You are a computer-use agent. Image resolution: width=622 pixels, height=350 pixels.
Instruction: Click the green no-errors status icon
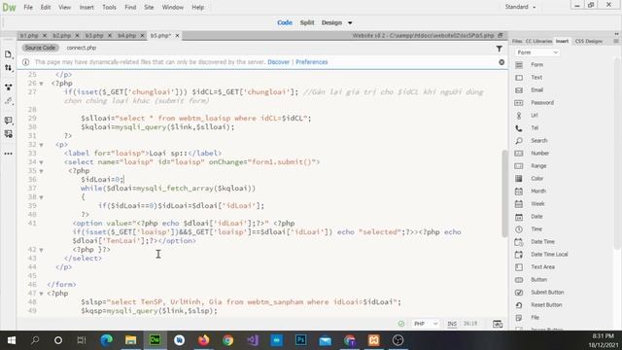click(401, 324)
